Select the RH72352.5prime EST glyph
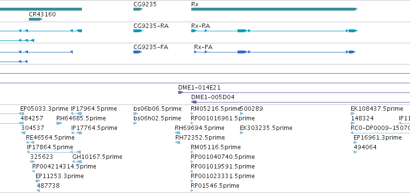Viewport: 410px width, 193px height. coord(178,142)
